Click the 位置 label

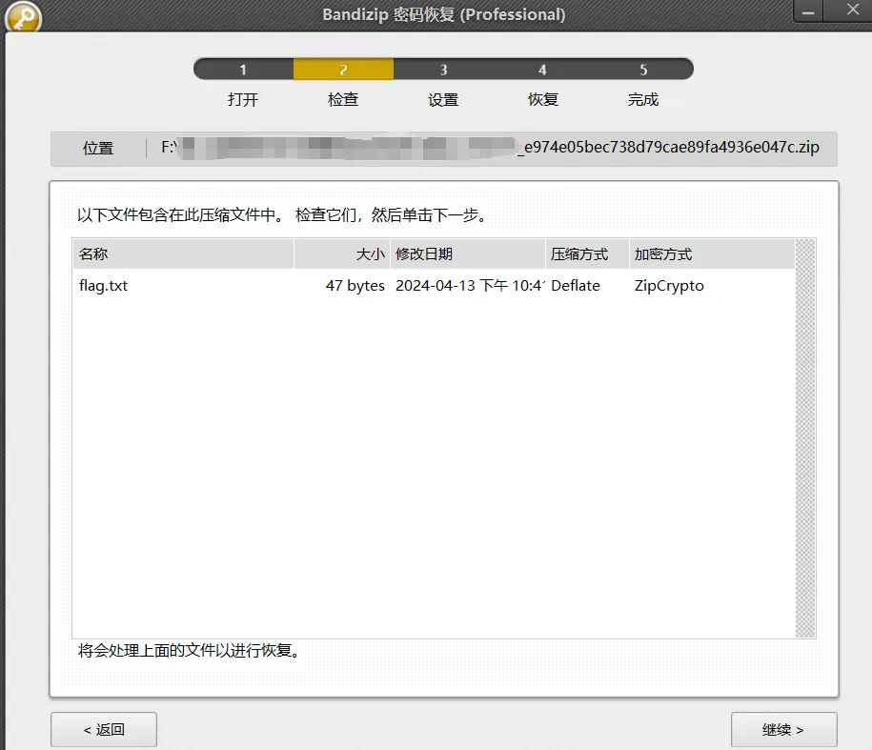pyautogui.click(x=98, y=148)
